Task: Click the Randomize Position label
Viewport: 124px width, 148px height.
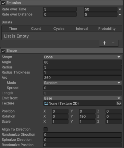Action: (x=17, y=145)
